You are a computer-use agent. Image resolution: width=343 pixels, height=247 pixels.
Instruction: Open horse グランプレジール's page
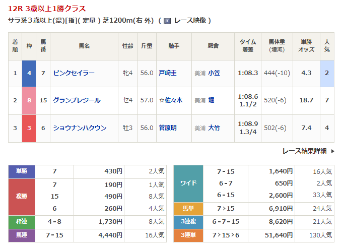click(77, 100)
